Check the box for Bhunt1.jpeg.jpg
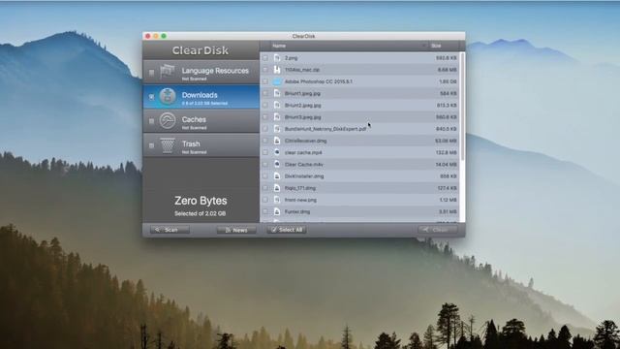The height and width of the screenshot is (349, 620). (265, 93)
